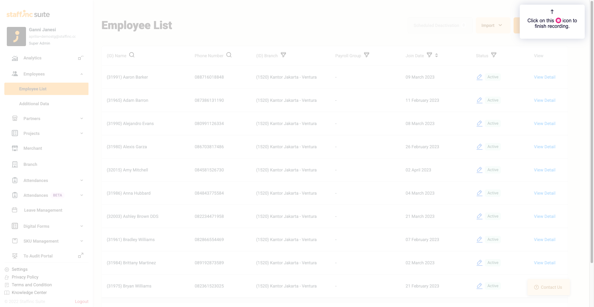
Task: Click the edit pencil for Aaron Barker
Action: (480, 77)
